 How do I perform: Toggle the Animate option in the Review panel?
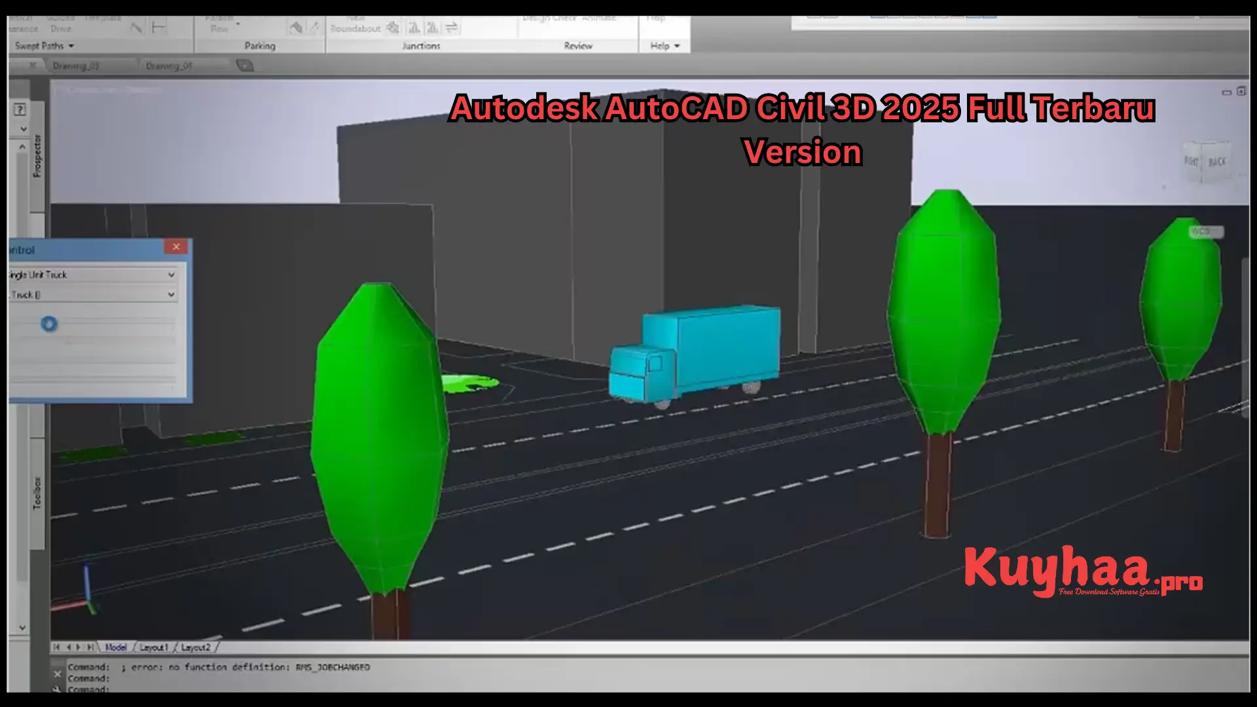pos(598,18)
